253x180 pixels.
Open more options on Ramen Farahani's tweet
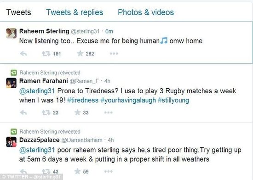point(109,112)
